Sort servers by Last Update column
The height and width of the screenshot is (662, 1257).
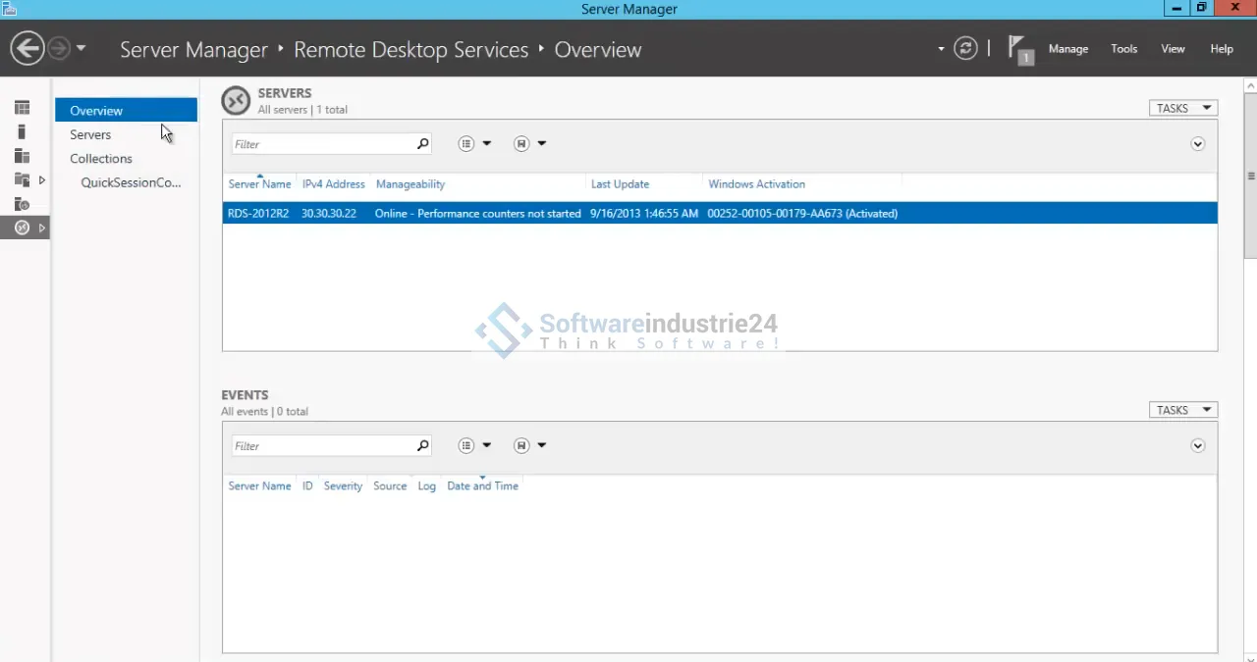click(x=619, y=184)
